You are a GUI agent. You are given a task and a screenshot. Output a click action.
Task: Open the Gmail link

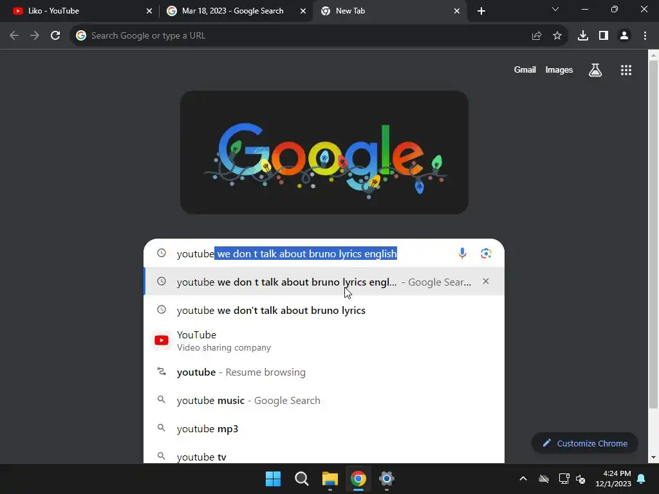click(x=525, y=69)
